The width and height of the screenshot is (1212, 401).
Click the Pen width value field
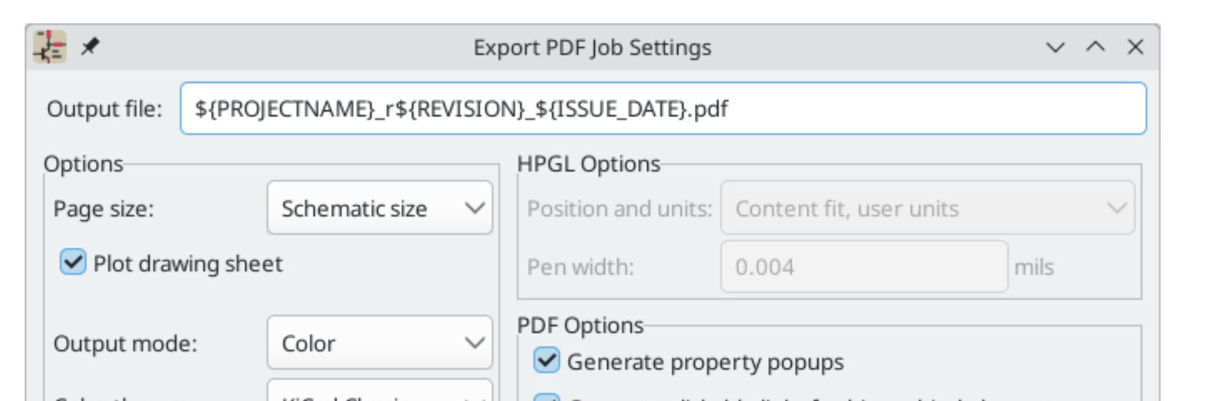click(864, 267)
